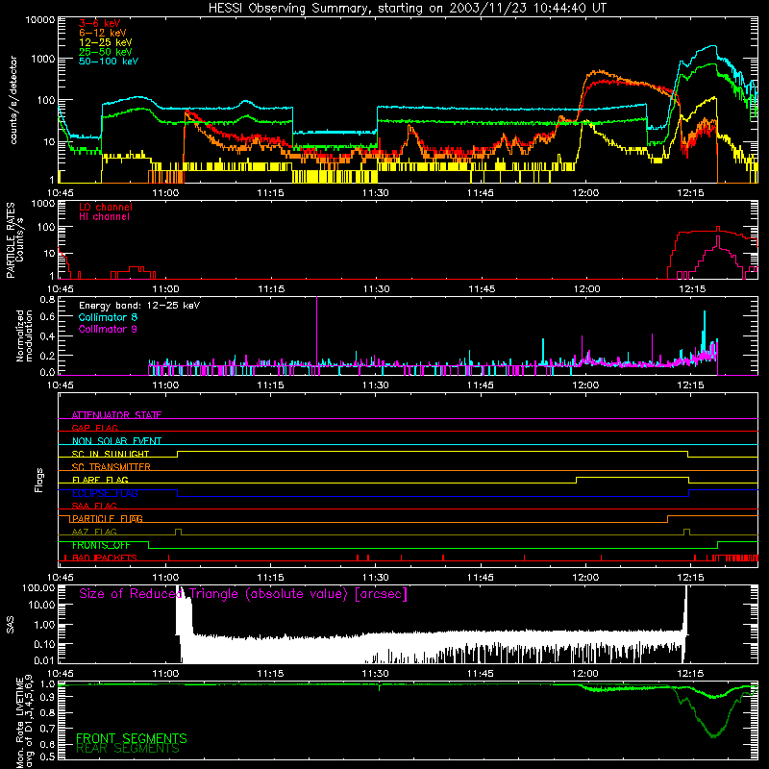Click the SC_TRANSMITTER flag label
769x769 pixels.
[x=111, y=467]
